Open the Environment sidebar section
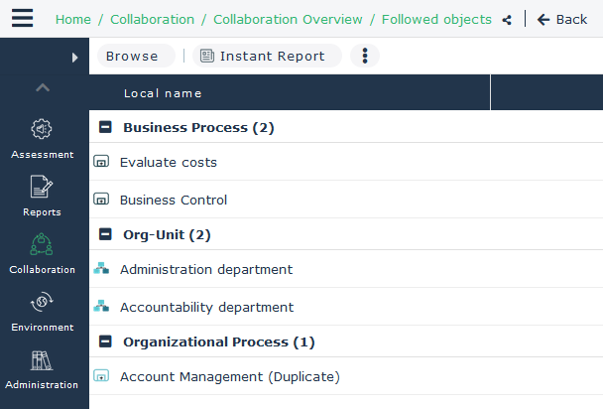Viewport: 603px width, 409px height. pyautogui.click(x=42, y=311)
